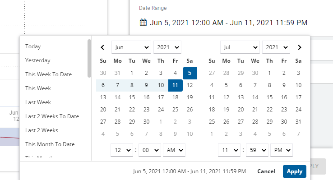Choose the Last Week preset
This screenshot has height=180, width=333.
[38, 102]
